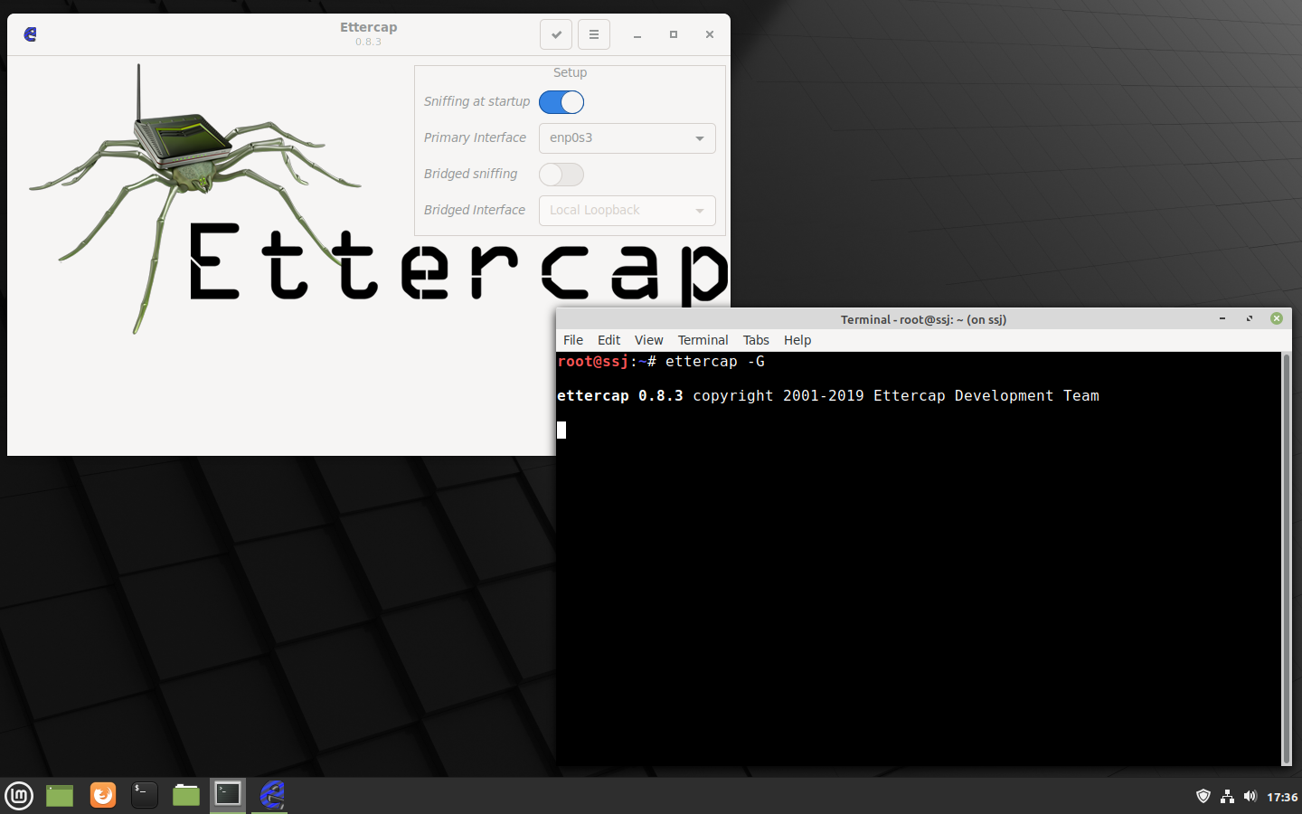Open the File menu of the terminal
The image size is (1302, 814).
point(572,340)
